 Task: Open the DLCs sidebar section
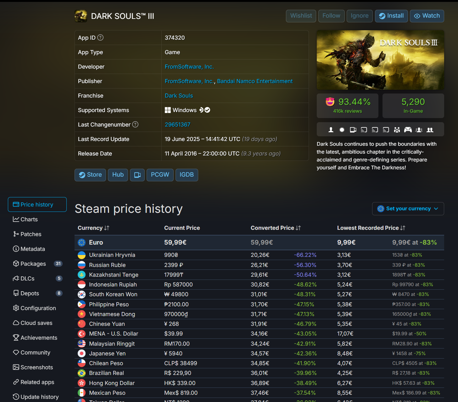(37, 279)
